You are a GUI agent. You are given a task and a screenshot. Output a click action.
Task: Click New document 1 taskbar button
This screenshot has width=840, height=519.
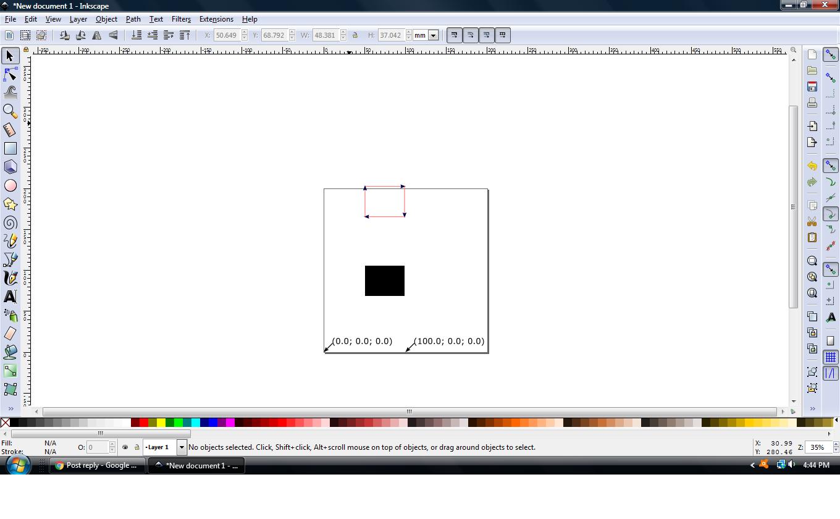pos(196,465)
